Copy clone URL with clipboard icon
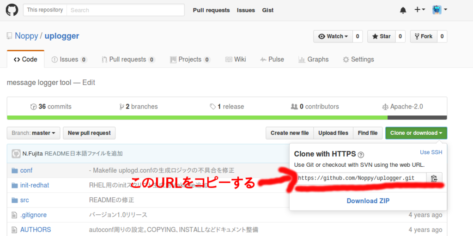Image resolution: width=473 pixels, height=236 pixels. (x=434, y=178)
